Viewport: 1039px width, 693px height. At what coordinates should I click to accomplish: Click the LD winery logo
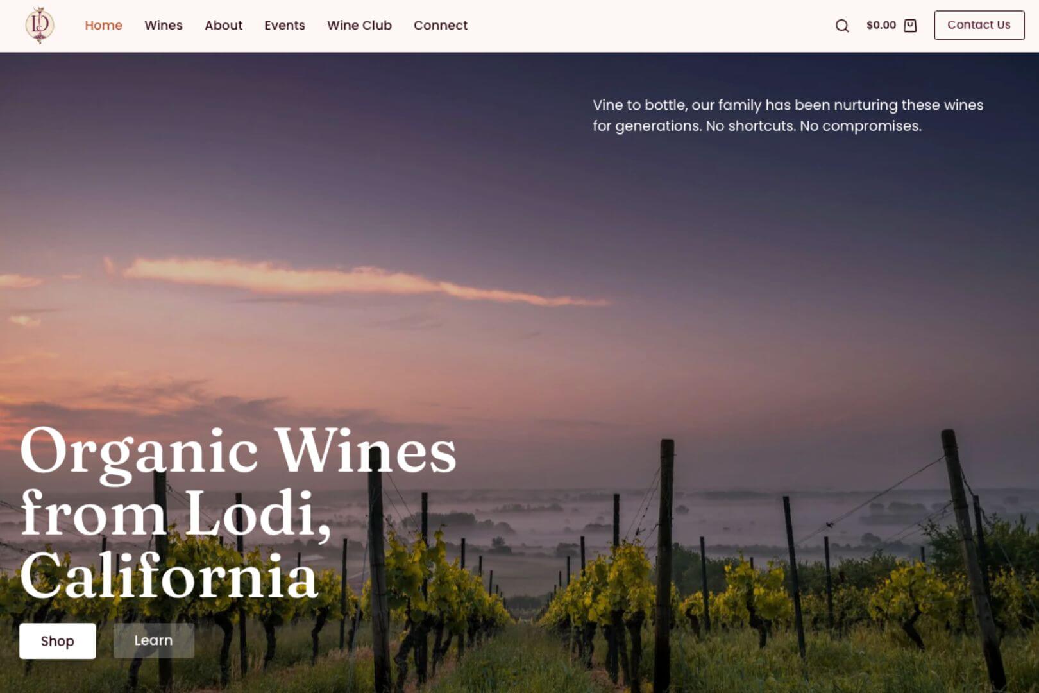40,25
